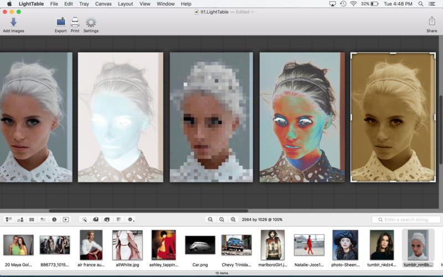Image resolution: width=443 pixels, height=277 pixels.
Task: Zoom out with the minus magnifier
Action: tap(210, 219)
